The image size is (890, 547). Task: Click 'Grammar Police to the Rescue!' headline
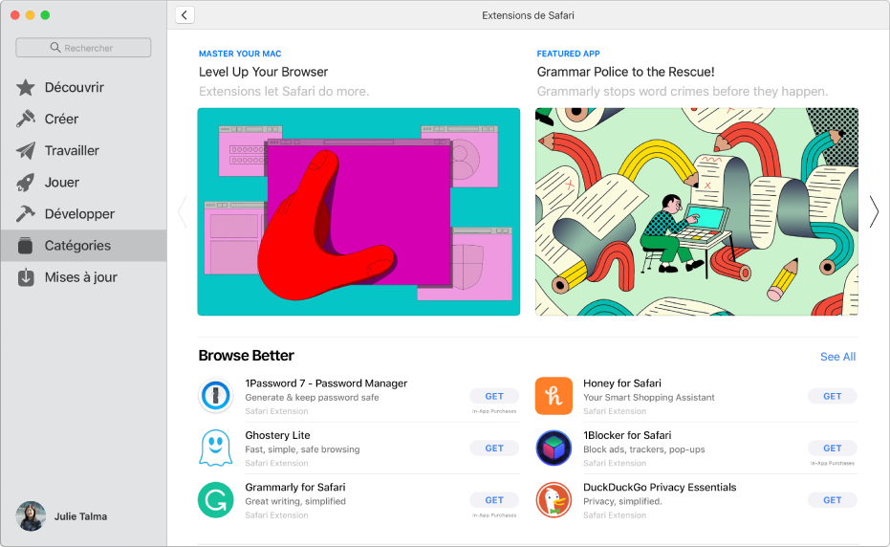pos(625,72)
